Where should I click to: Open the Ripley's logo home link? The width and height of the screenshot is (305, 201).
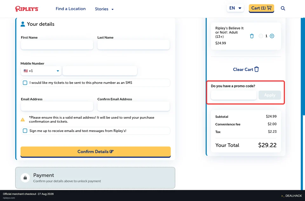click(27, 9)
